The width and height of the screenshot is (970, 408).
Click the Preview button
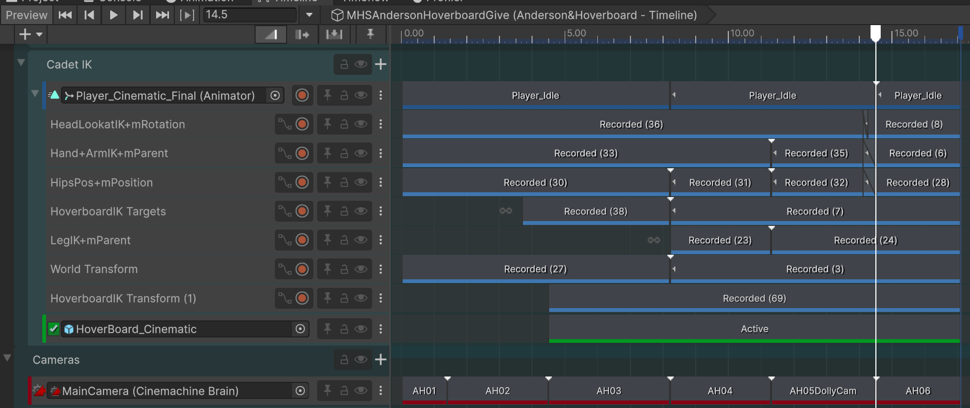[x=26, y=15]
